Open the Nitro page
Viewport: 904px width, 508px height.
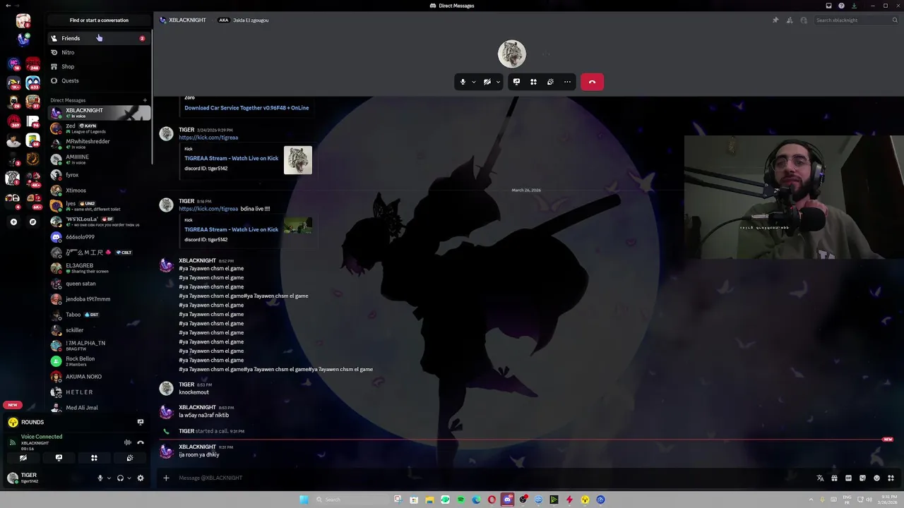98,52
